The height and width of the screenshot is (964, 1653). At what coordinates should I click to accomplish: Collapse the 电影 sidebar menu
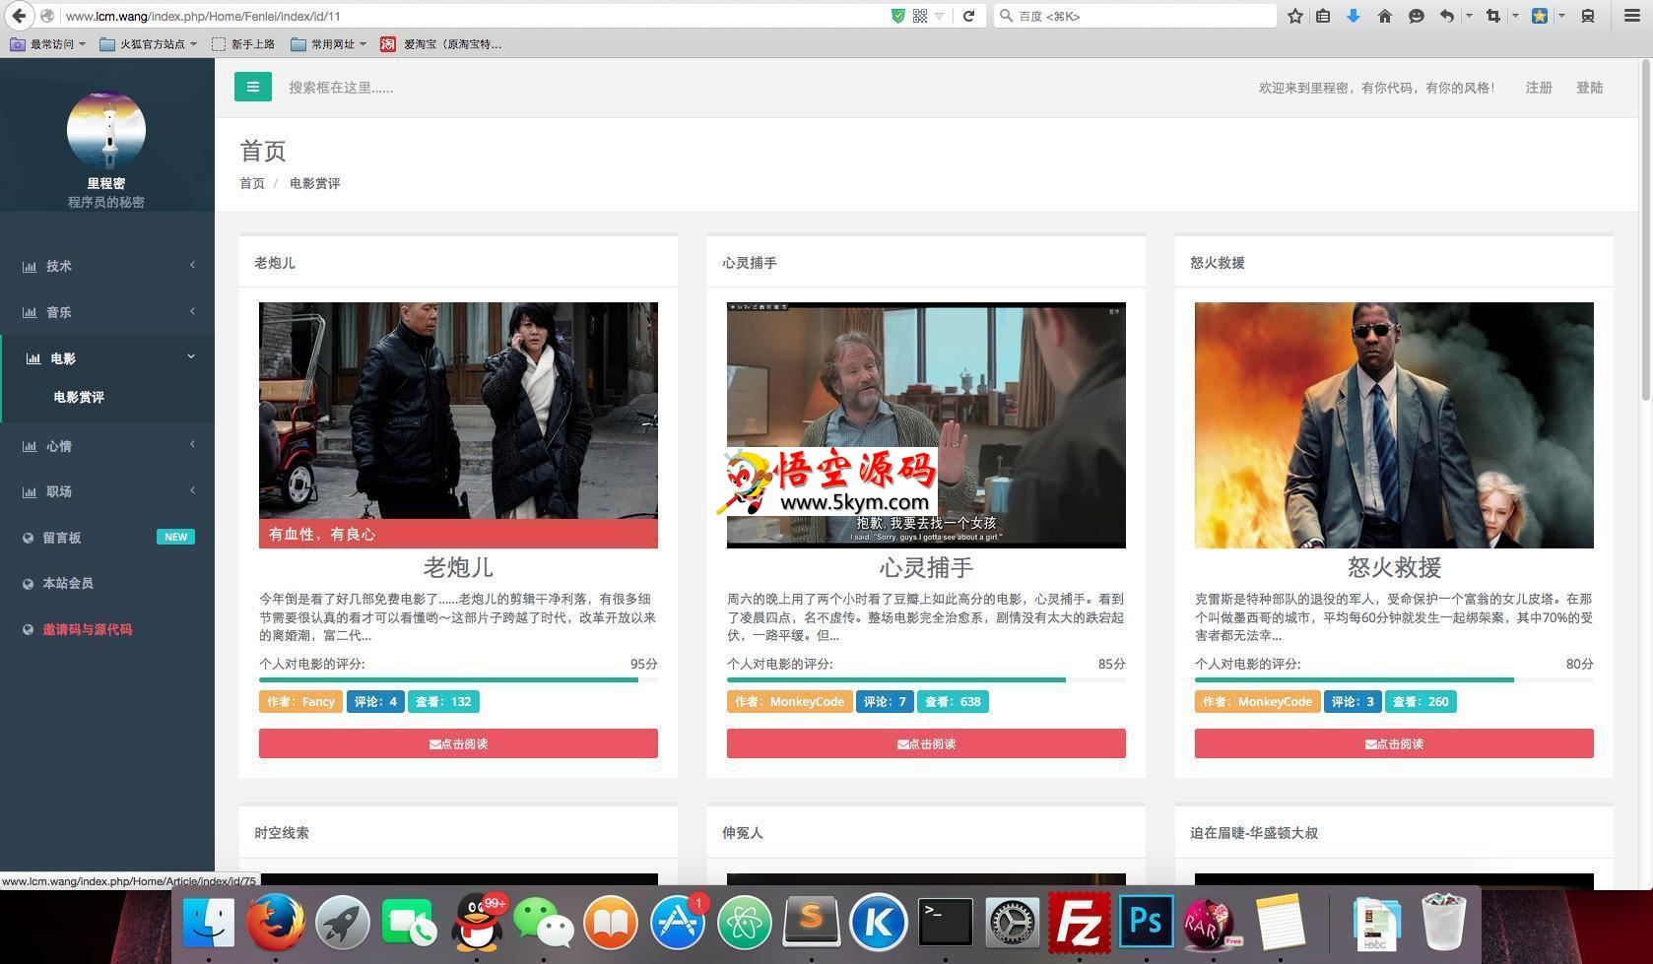coord(107,358)
